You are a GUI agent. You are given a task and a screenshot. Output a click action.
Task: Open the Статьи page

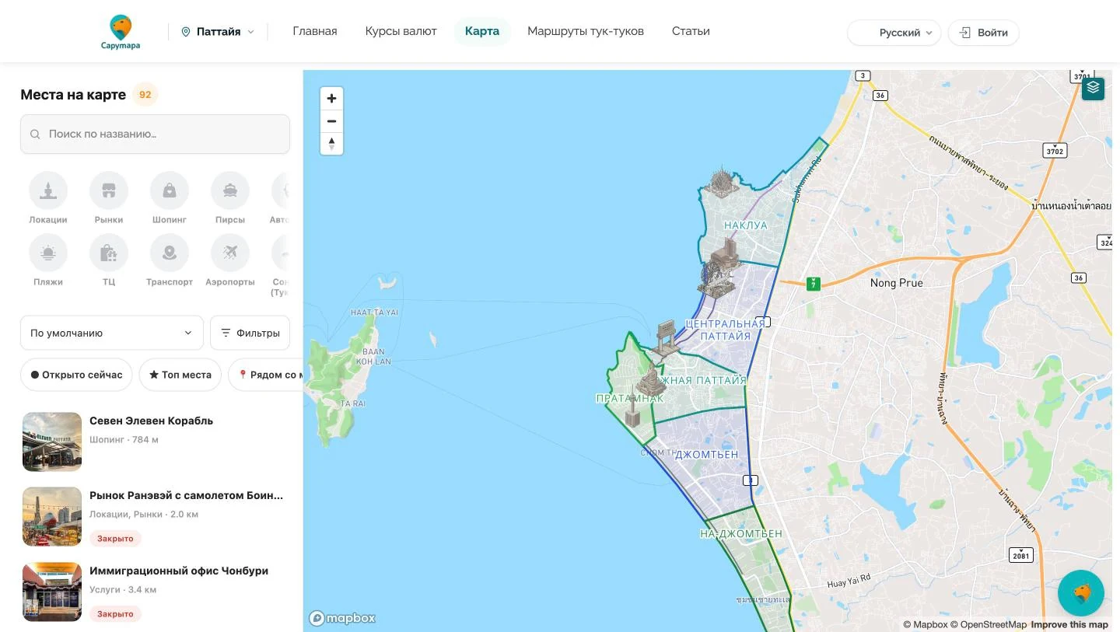click(x=691, y=31)
